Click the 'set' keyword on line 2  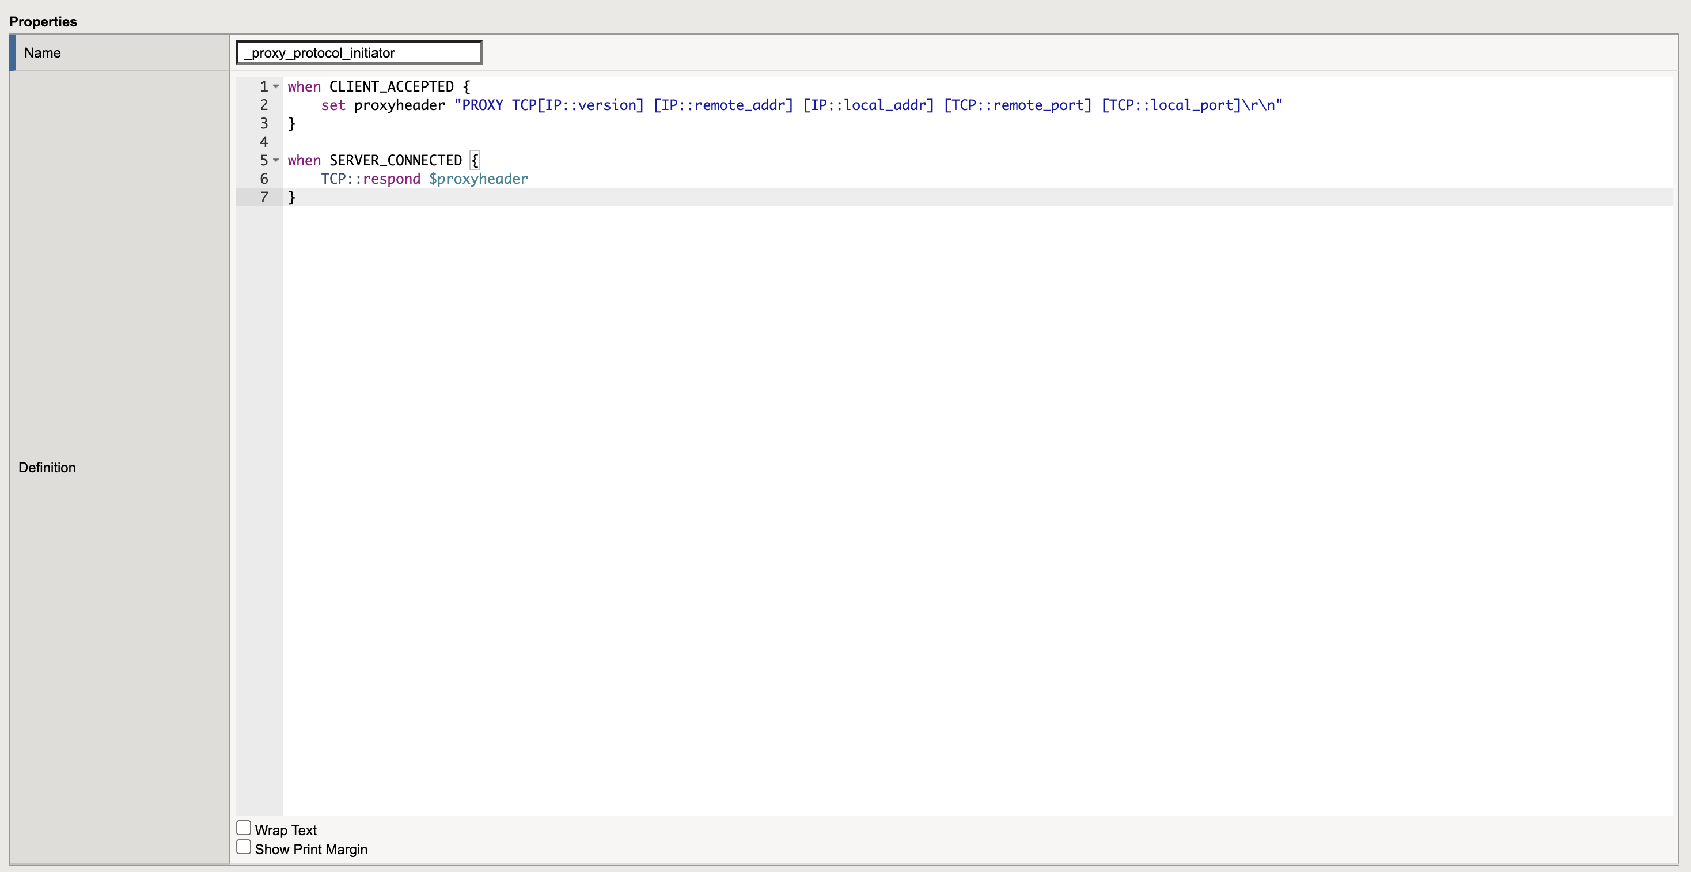point(333,105)
